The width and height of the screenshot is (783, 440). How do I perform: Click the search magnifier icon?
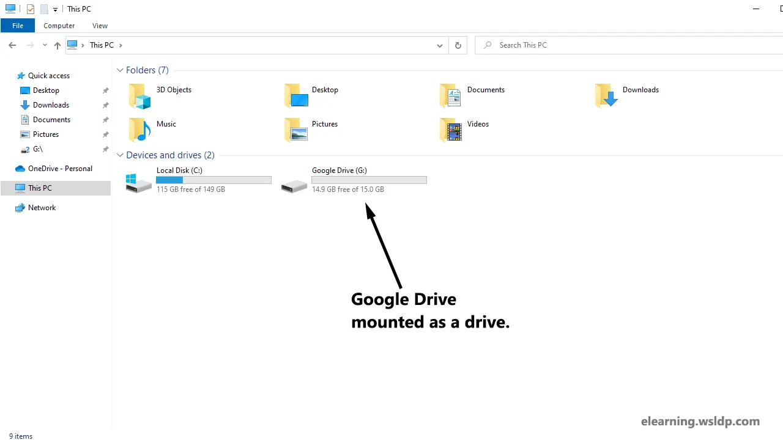coord(488,45)
